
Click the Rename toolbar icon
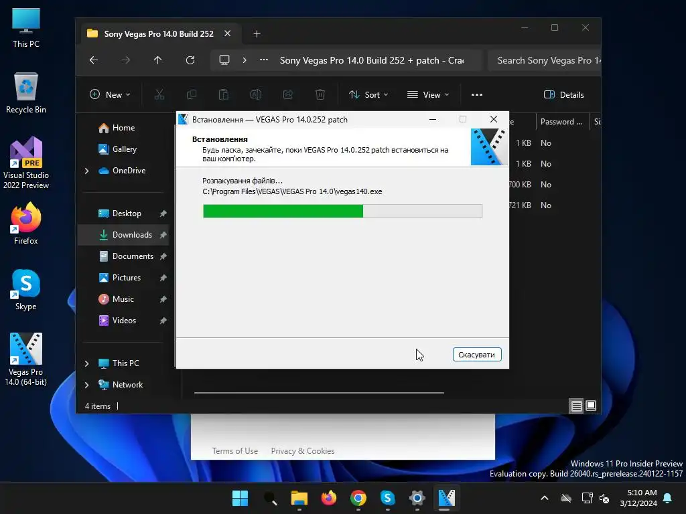(x=256, y=94)
